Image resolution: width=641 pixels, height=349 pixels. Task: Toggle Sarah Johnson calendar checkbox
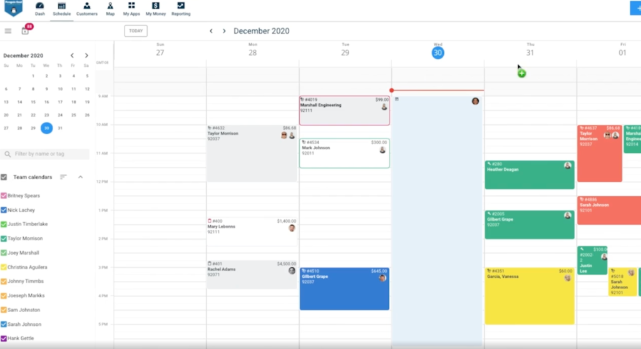tap(4, 324)
